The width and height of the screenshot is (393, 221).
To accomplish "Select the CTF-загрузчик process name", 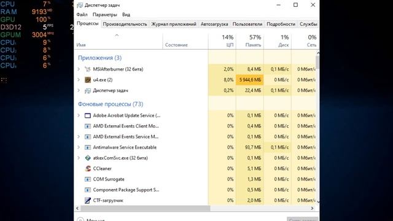I will 108,201.
